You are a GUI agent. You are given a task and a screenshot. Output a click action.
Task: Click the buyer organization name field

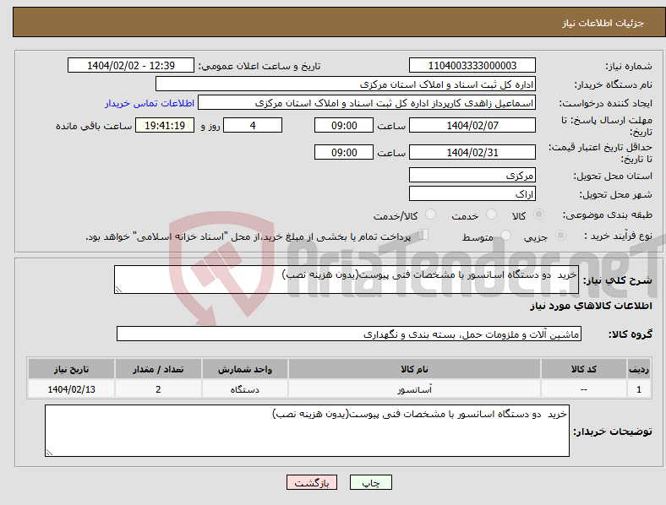point(346,84)
